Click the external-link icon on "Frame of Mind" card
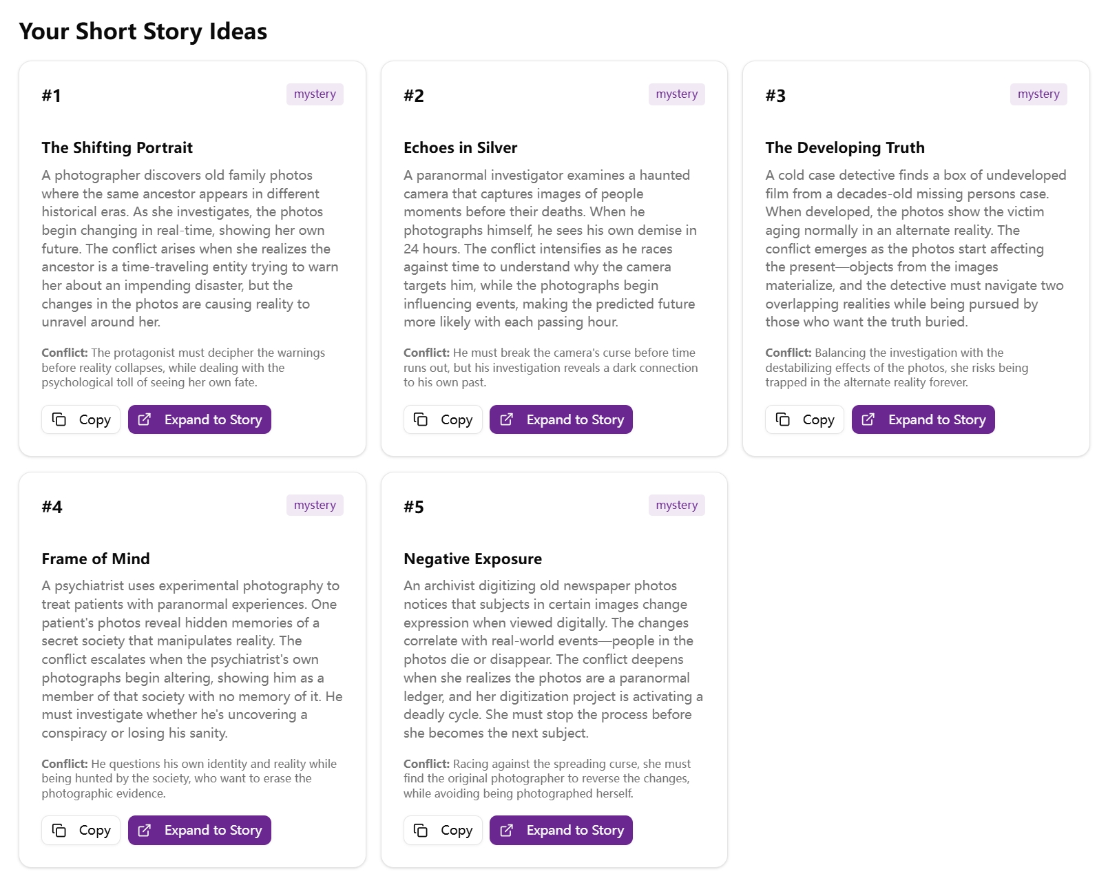Screen dimensions: 1108x885 [x=145, y=830]
